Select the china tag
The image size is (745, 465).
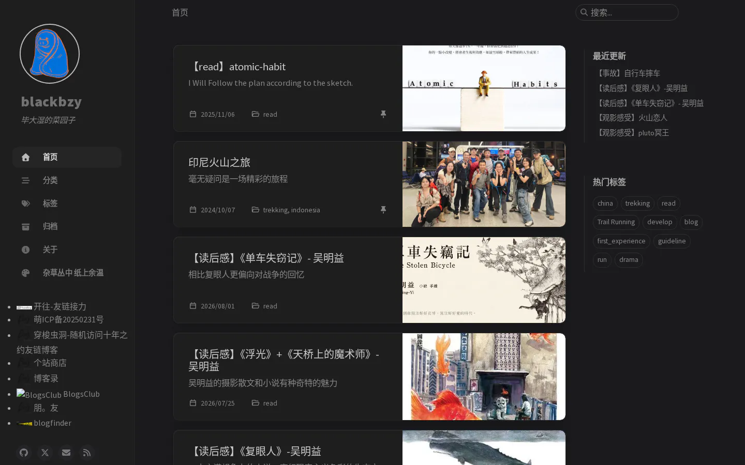(x=605, y=204)
